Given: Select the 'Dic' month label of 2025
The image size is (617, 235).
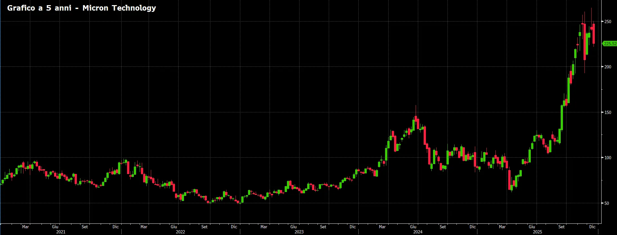Looking at the screenshot, I should (x=592, y=227).
